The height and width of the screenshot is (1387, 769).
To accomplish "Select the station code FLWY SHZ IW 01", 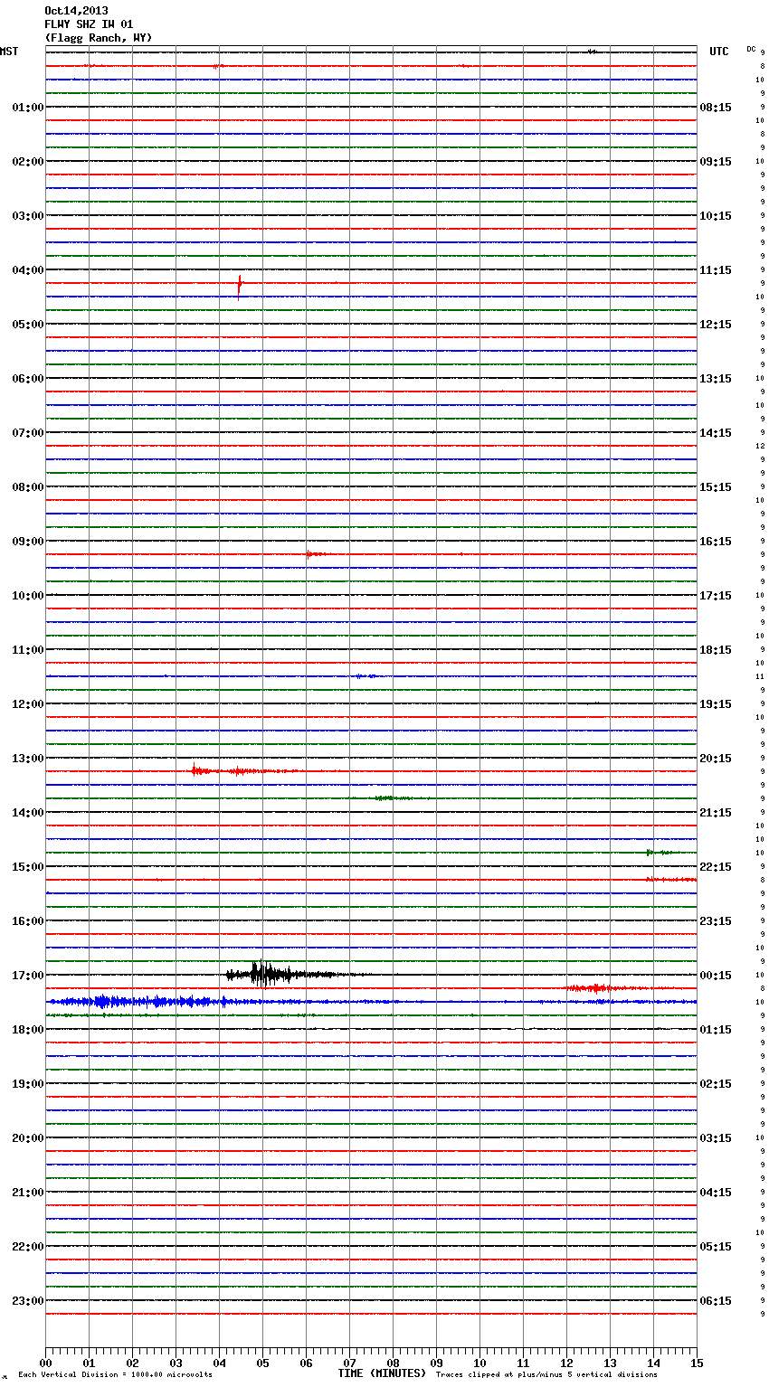I will tap(89, 24).
